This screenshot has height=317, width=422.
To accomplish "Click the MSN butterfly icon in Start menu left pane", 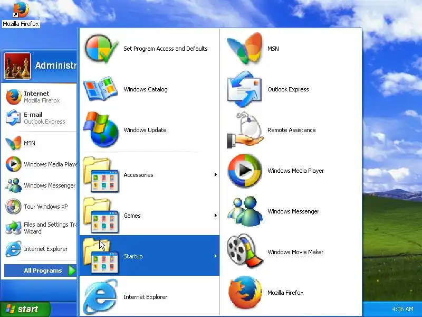I will [x=14, y=143].
